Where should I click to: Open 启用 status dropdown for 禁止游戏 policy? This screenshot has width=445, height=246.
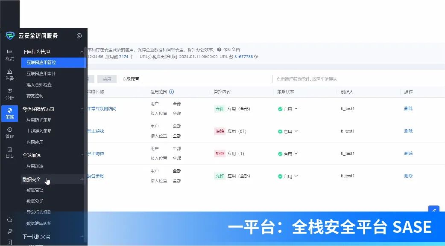click(x=296, y=131)
